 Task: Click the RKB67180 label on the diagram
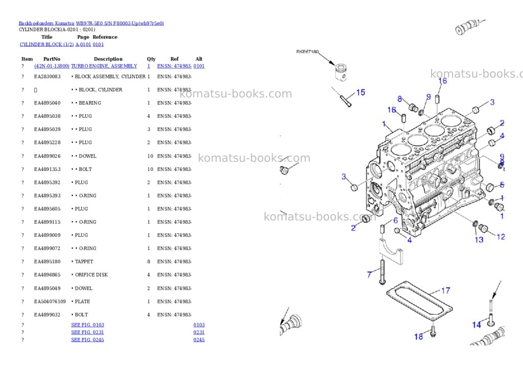click(x=307, y=52)
